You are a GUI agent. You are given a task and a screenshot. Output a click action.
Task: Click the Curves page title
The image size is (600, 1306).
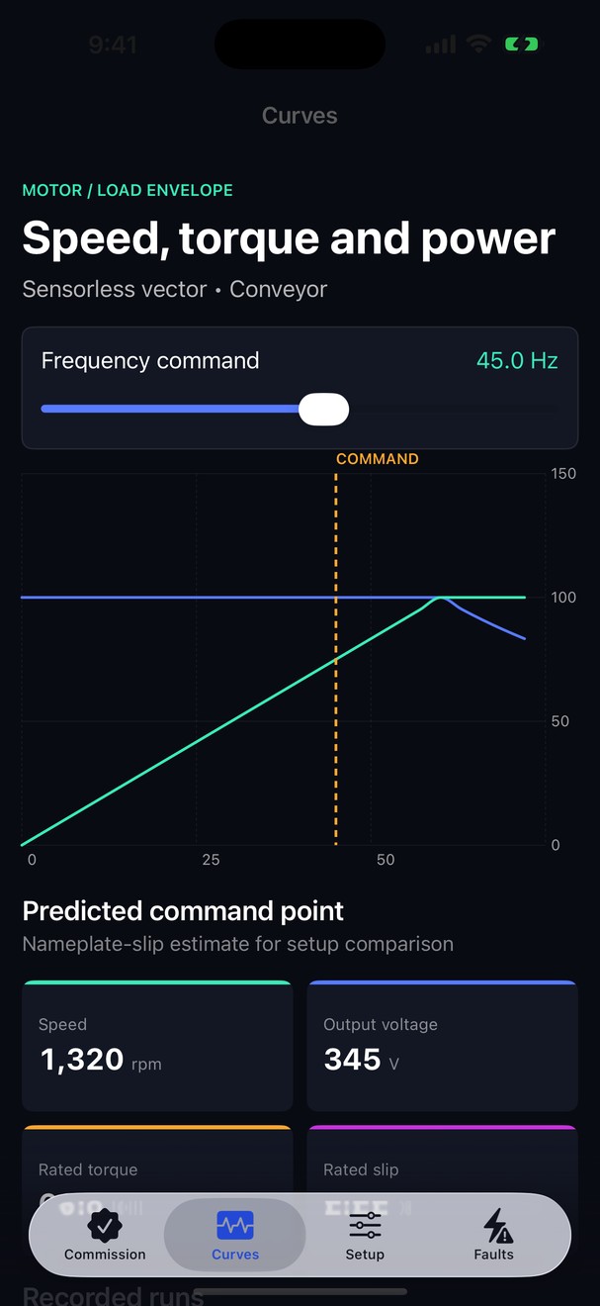[x=300, y=116]
